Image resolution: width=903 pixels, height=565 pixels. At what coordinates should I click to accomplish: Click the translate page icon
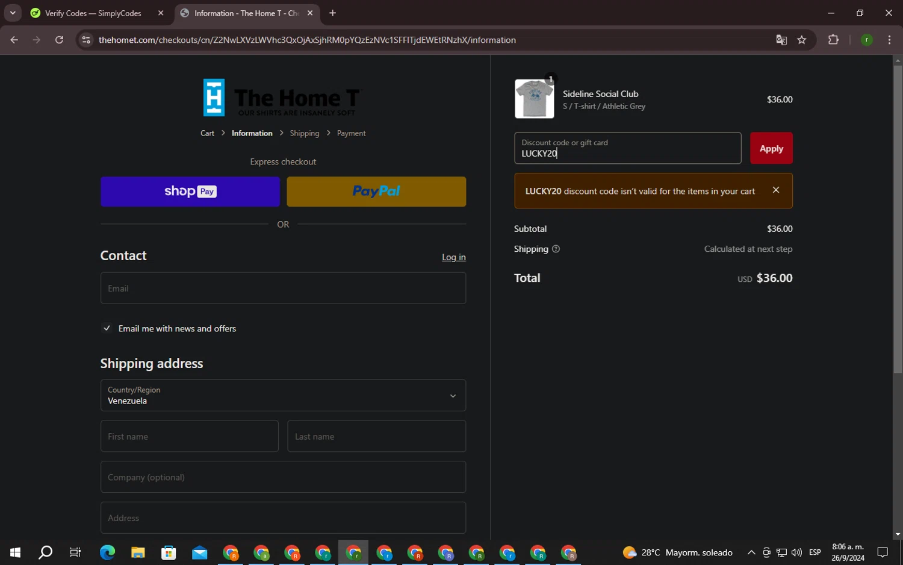[781, 40]
